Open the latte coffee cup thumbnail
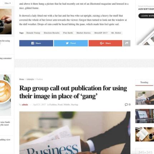The width and height of the screenshot is (154, 154). 5,95
